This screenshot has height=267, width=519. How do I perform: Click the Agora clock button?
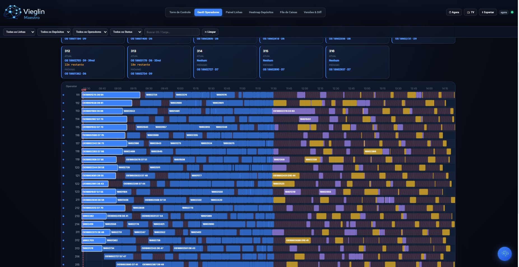(x=454, y=12)
